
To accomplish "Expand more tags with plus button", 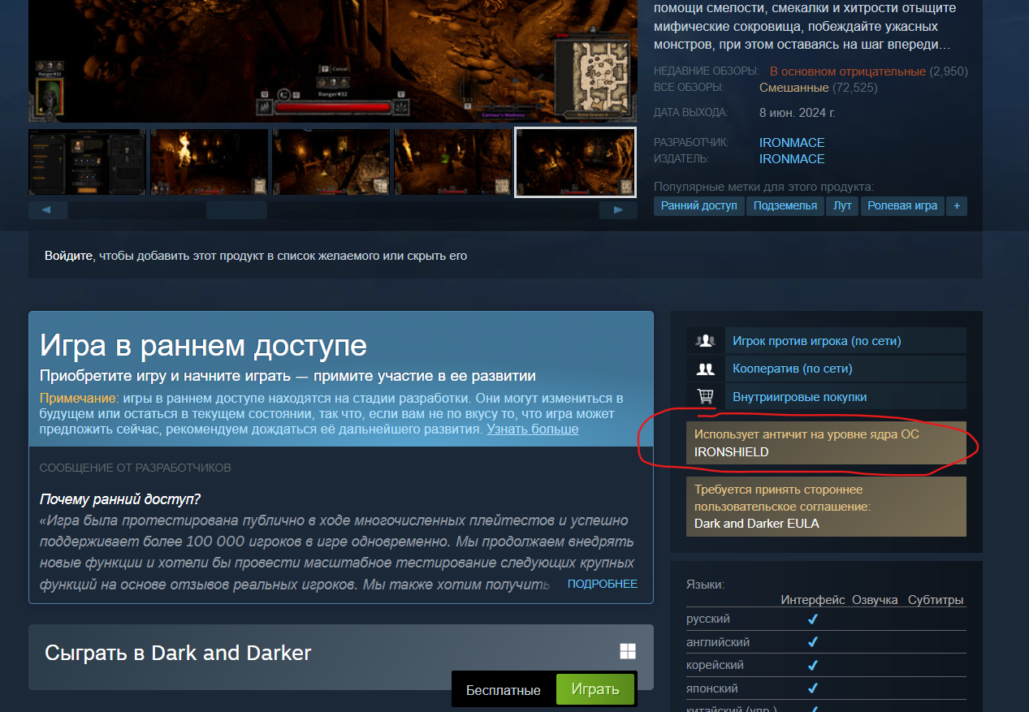I will (957, 205).
